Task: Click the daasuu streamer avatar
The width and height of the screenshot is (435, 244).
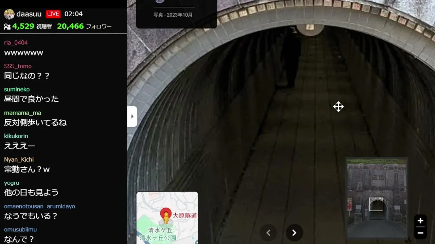Action: click(9, 14)
